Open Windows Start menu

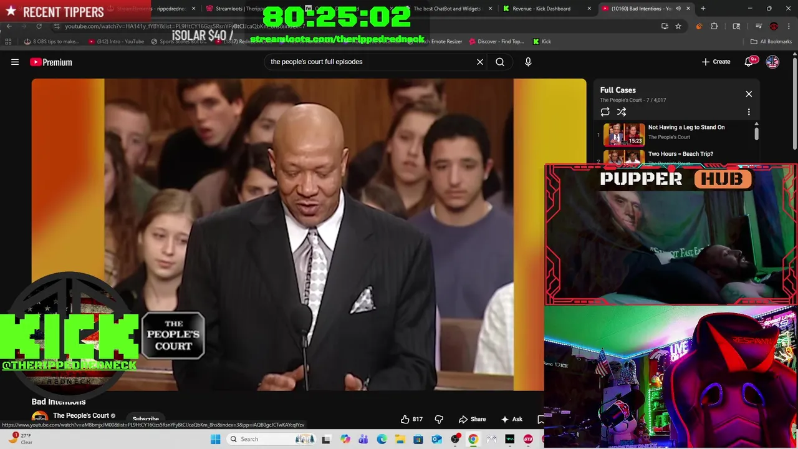pos(215,439)
